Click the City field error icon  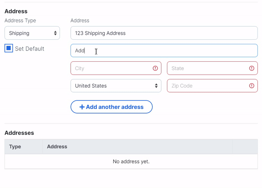pyautogui.click(x=155, y=68)
